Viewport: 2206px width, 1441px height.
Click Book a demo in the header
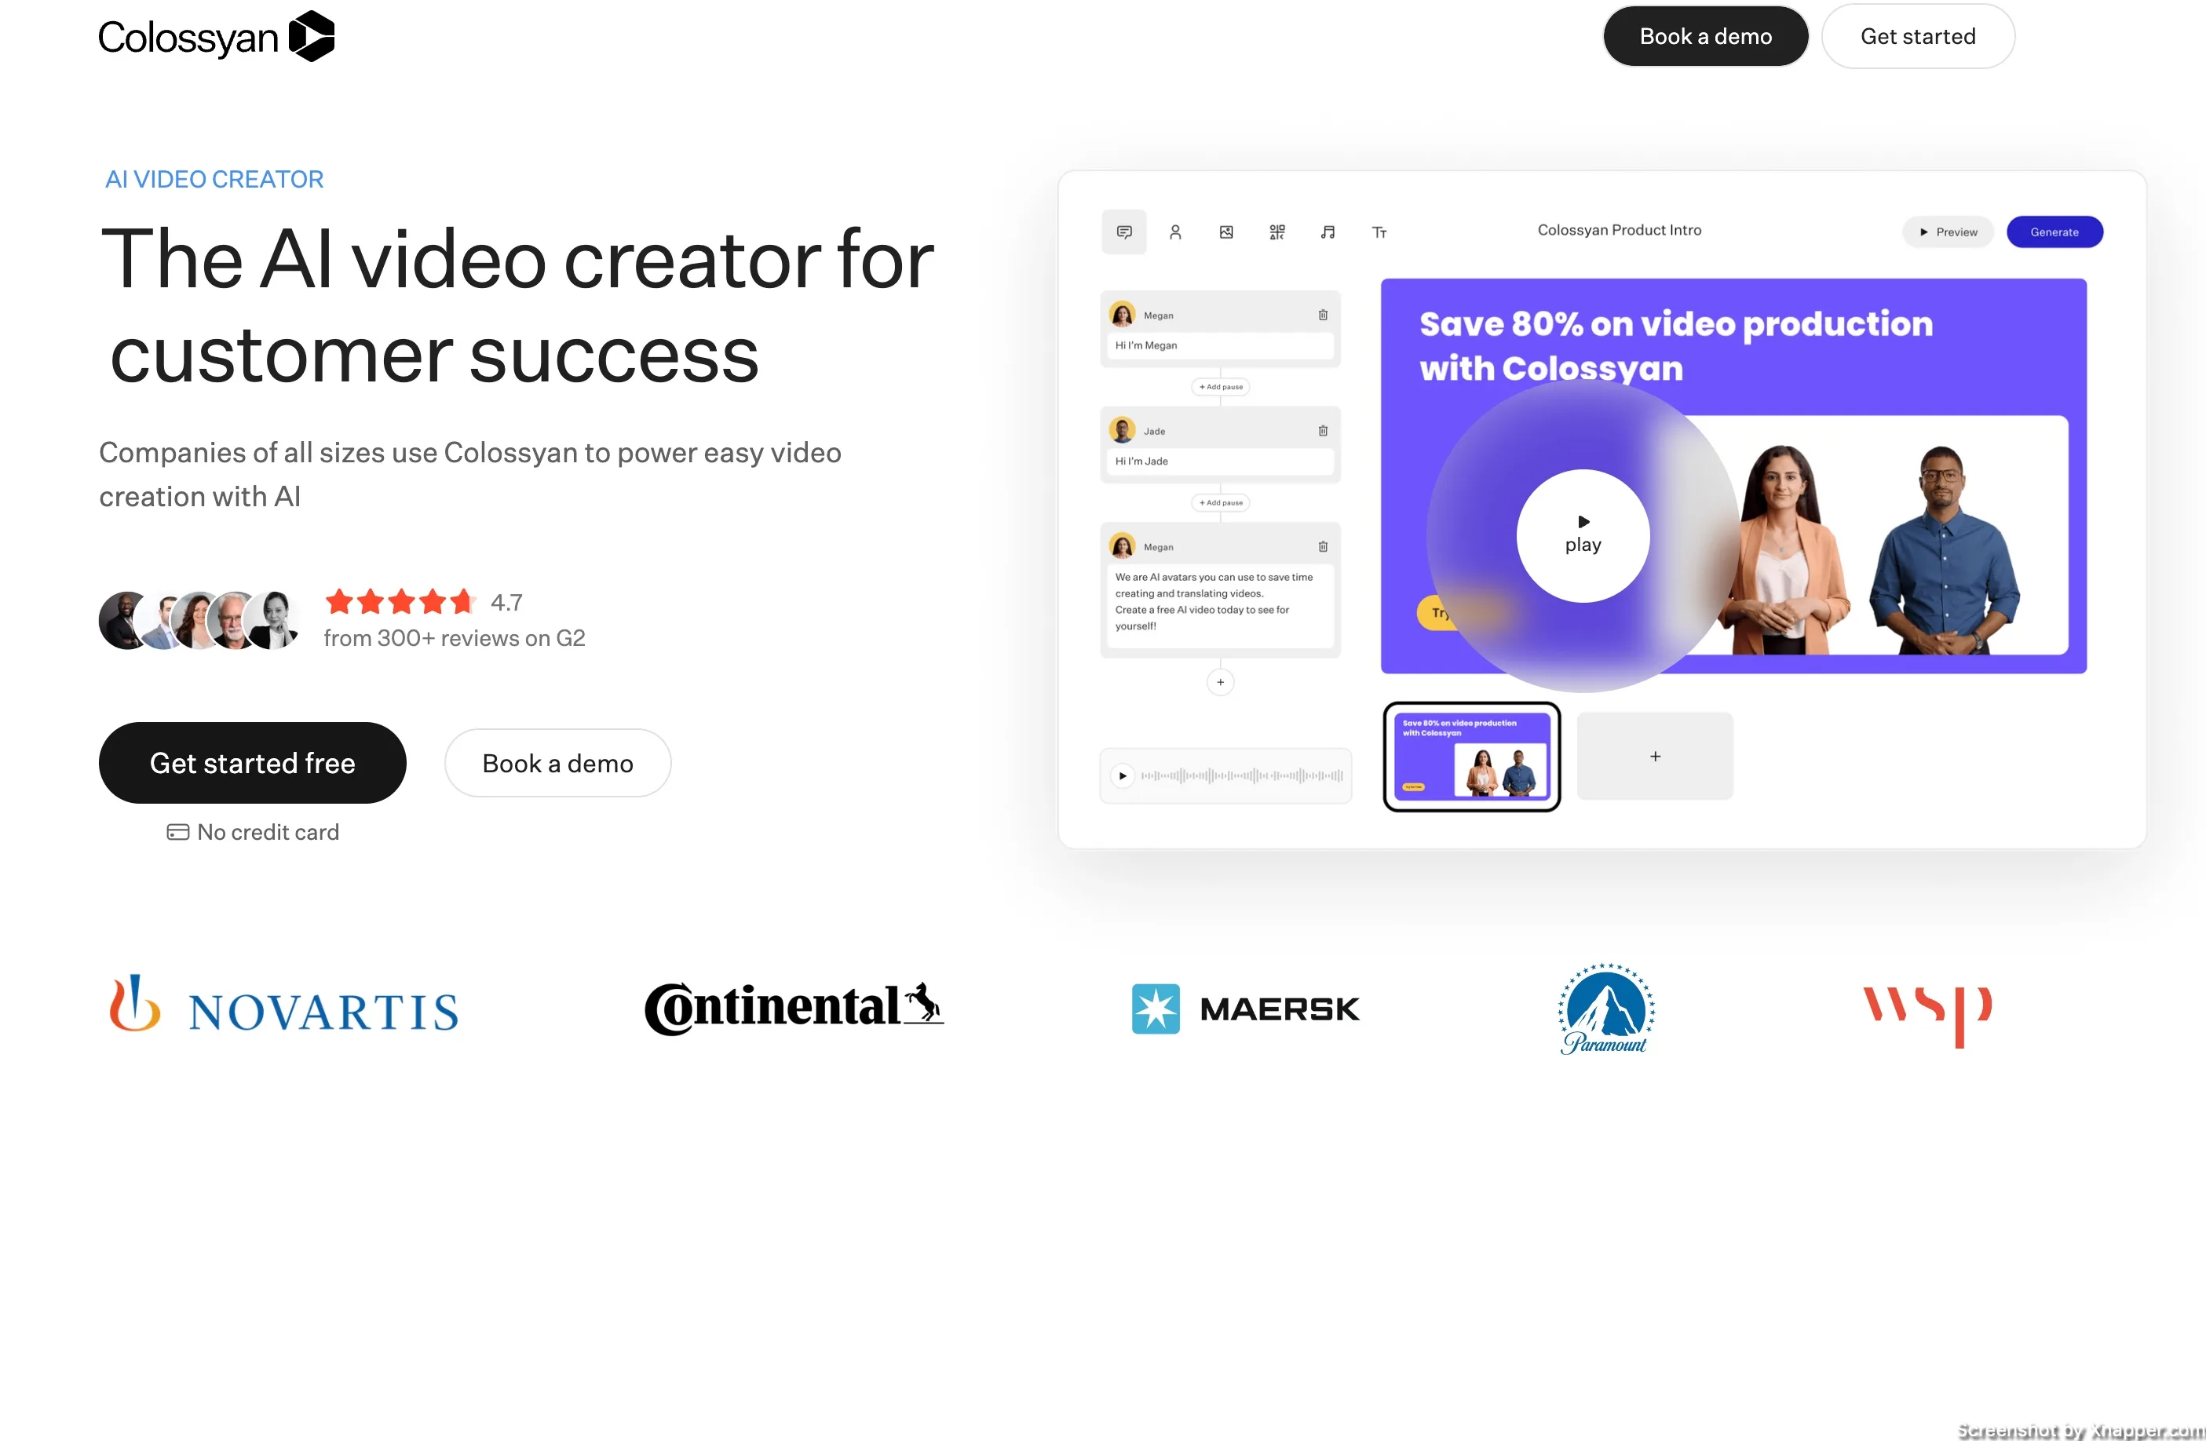[x=1705, y=36]
